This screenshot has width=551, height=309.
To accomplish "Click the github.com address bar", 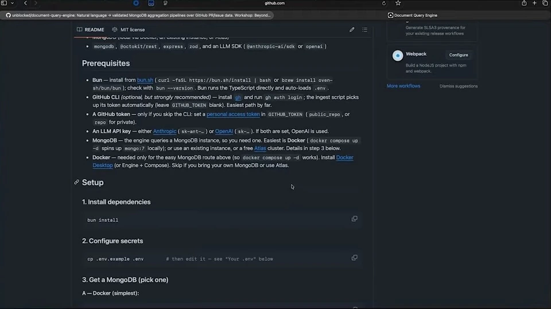I will pos(274,3).
